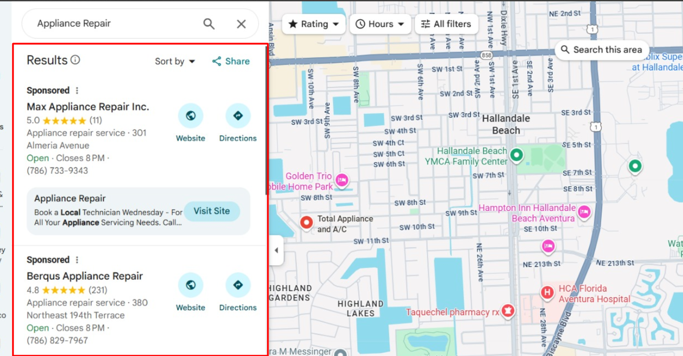Click Search this area button
This screenshot has width=683, height=356.
click(602, 50)
